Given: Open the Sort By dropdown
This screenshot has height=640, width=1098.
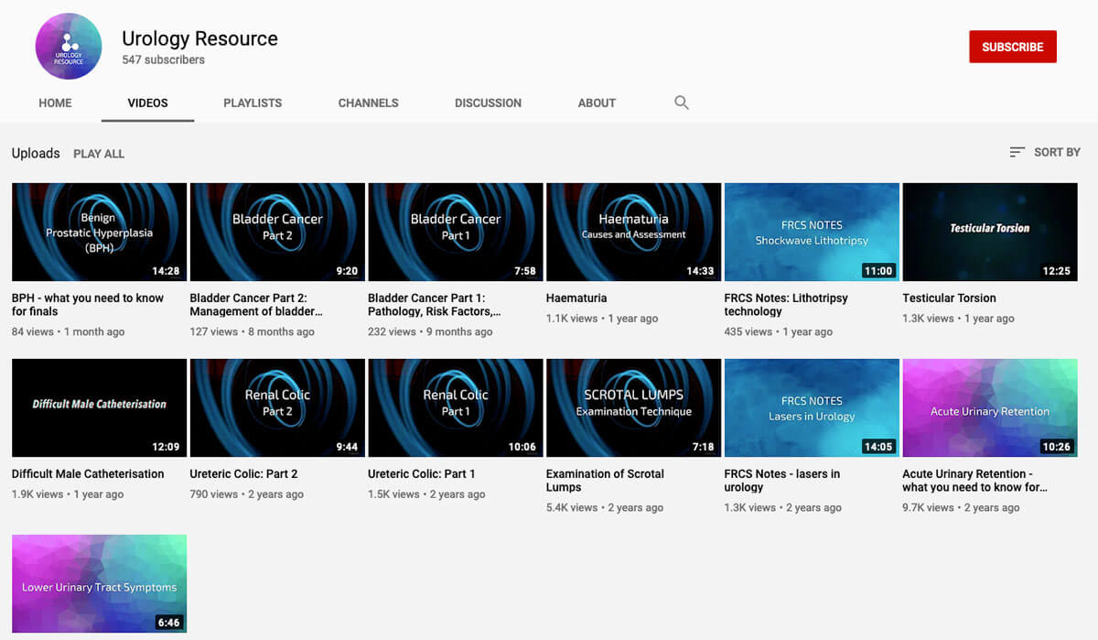Looking at the screenshot, I should click(x=1044, y=152).
